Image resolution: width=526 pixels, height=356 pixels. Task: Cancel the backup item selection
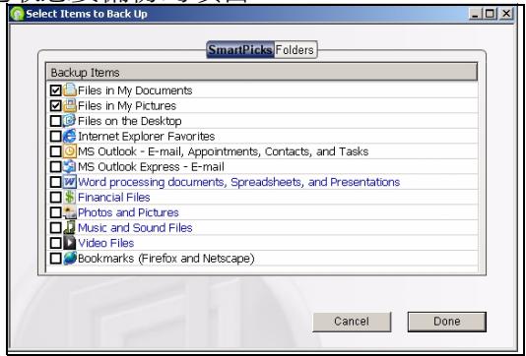click(352, 322)
